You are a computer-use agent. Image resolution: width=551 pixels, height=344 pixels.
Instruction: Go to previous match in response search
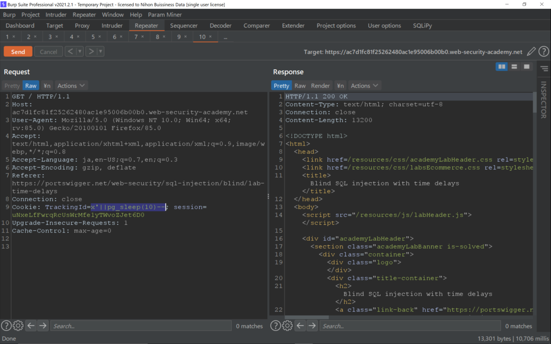pos(300,326)
